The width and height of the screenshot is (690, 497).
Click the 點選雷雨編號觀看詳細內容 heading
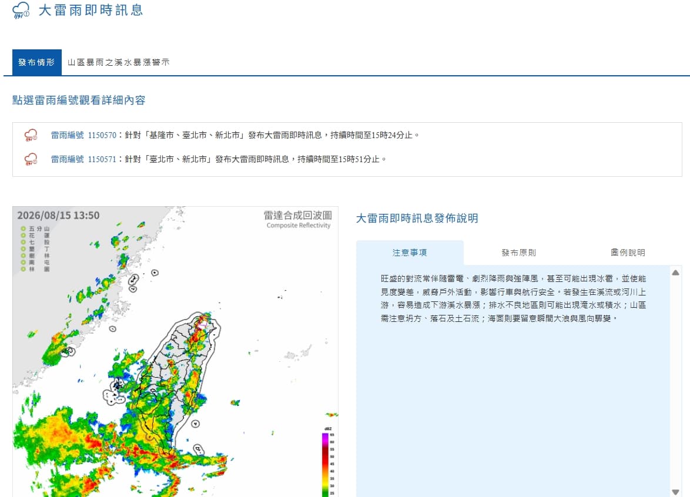(x=79, y=100)
